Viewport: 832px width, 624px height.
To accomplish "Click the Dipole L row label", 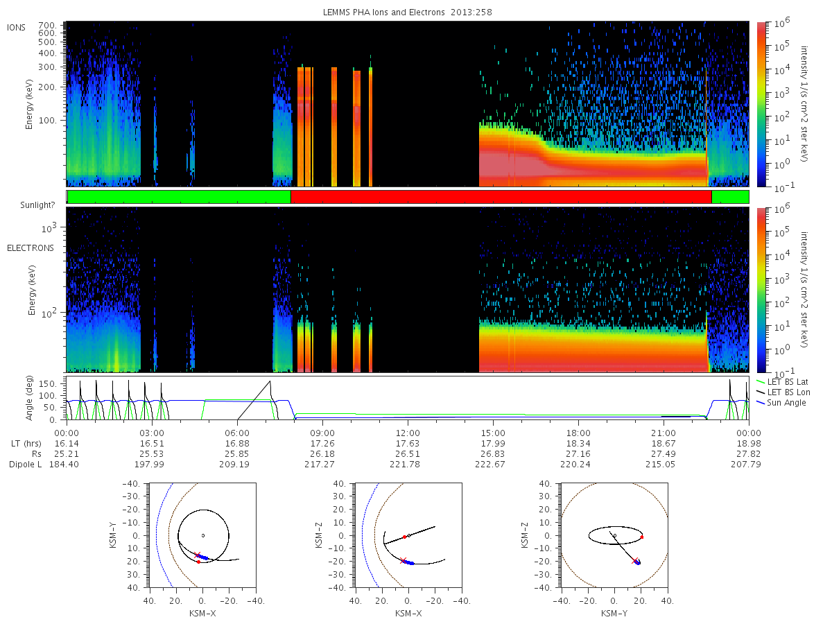I will (25, 465).
